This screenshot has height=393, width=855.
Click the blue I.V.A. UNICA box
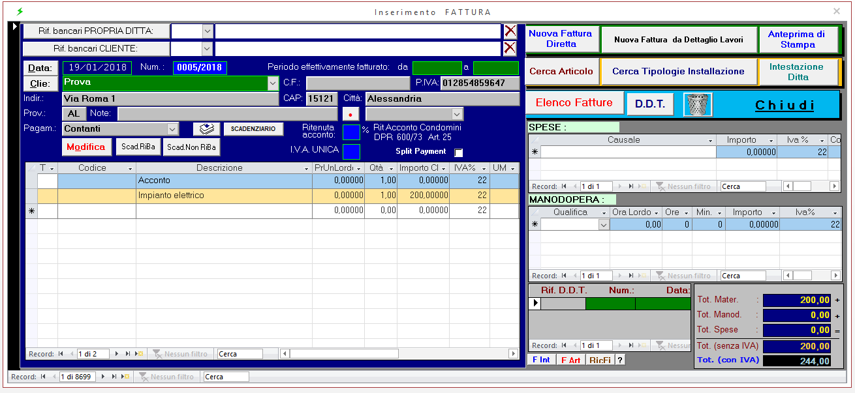(x=351, y=152)
